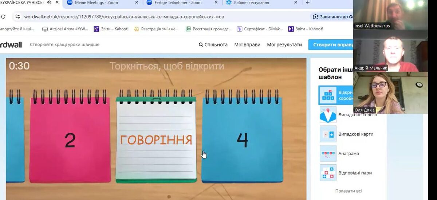This screenshot has width=437, height=200.
Task: Click Створити вправу button
Action: tap(331, 45)
